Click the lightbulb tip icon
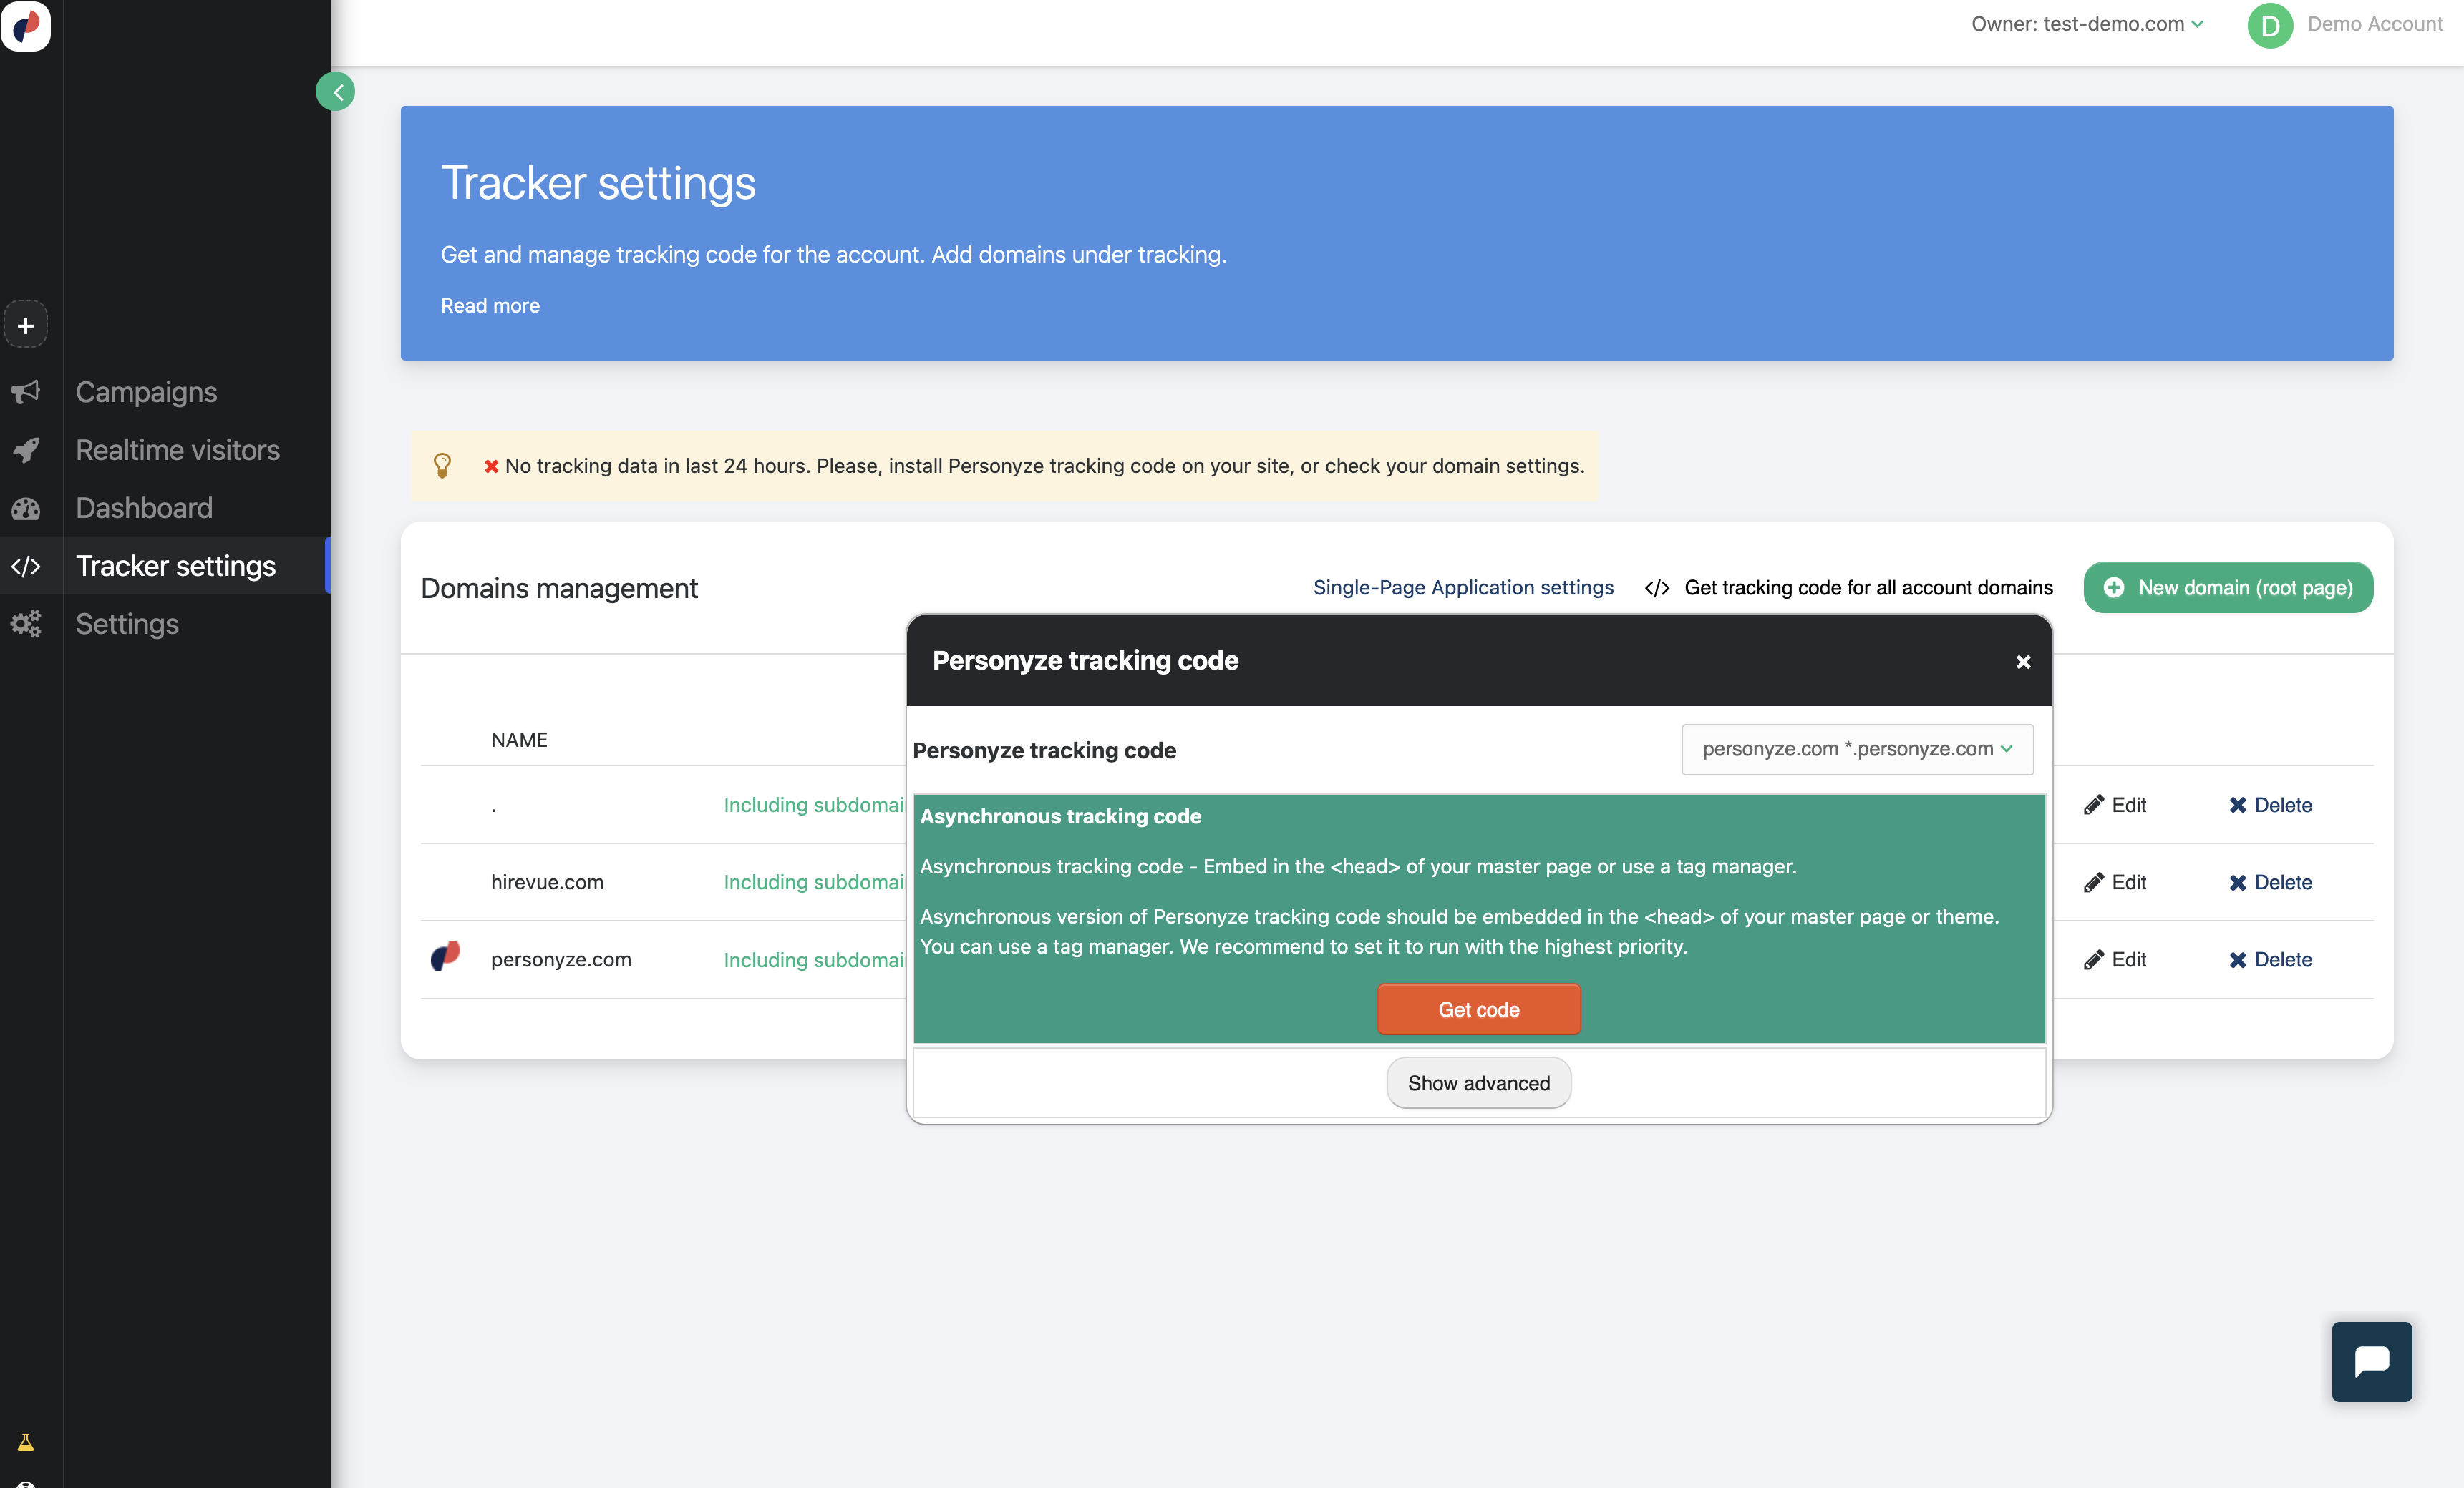 coord(442,466)
